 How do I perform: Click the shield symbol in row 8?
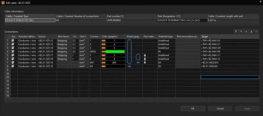point(129,66)
